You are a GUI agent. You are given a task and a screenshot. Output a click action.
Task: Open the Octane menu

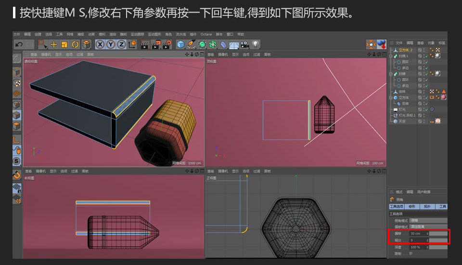206,34
